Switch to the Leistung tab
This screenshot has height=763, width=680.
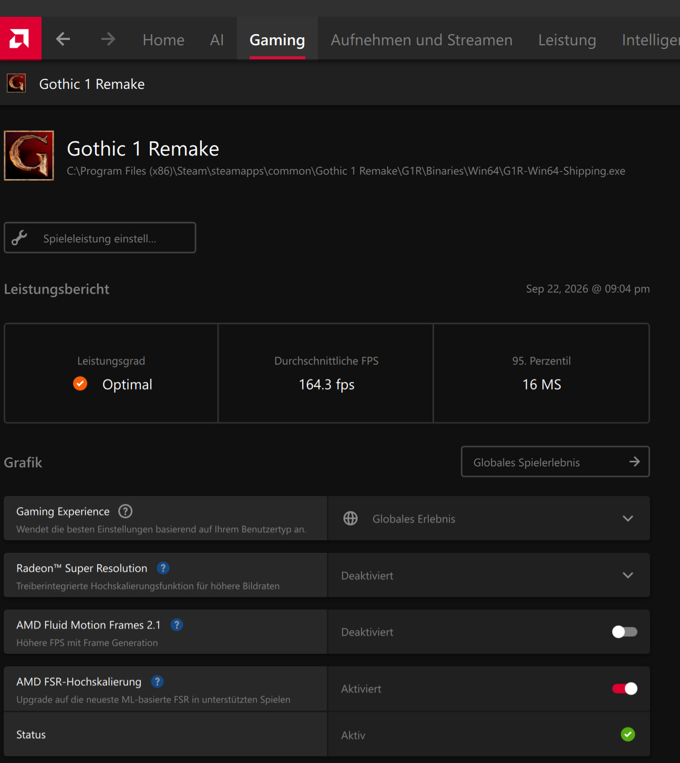point(567,40)
